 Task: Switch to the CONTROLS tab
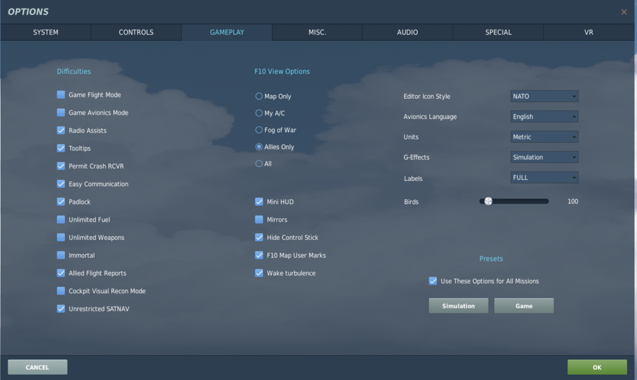coord(136,32)
